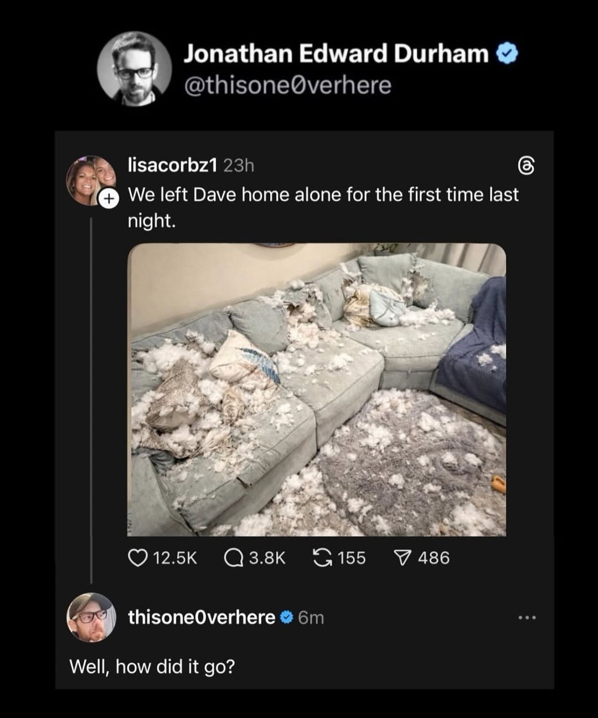Open thisone0verhere's small reply avatar
The height and width of the screenshot is (718, 598).
click(91, 617)
